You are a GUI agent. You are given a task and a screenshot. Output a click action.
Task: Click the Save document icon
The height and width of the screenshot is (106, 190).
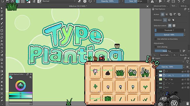(12, 1)
